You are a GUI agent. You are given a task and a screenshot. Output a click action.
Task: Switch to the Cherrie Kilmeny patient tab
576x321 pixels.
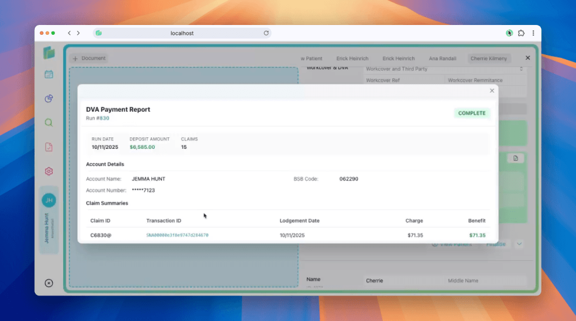coord(490,58)
